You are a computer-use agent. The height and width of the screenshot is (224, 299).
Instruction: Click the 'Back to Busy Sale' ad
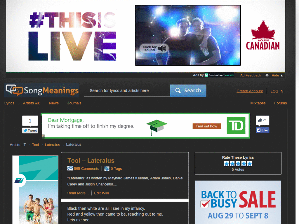[x=238, y=202]
